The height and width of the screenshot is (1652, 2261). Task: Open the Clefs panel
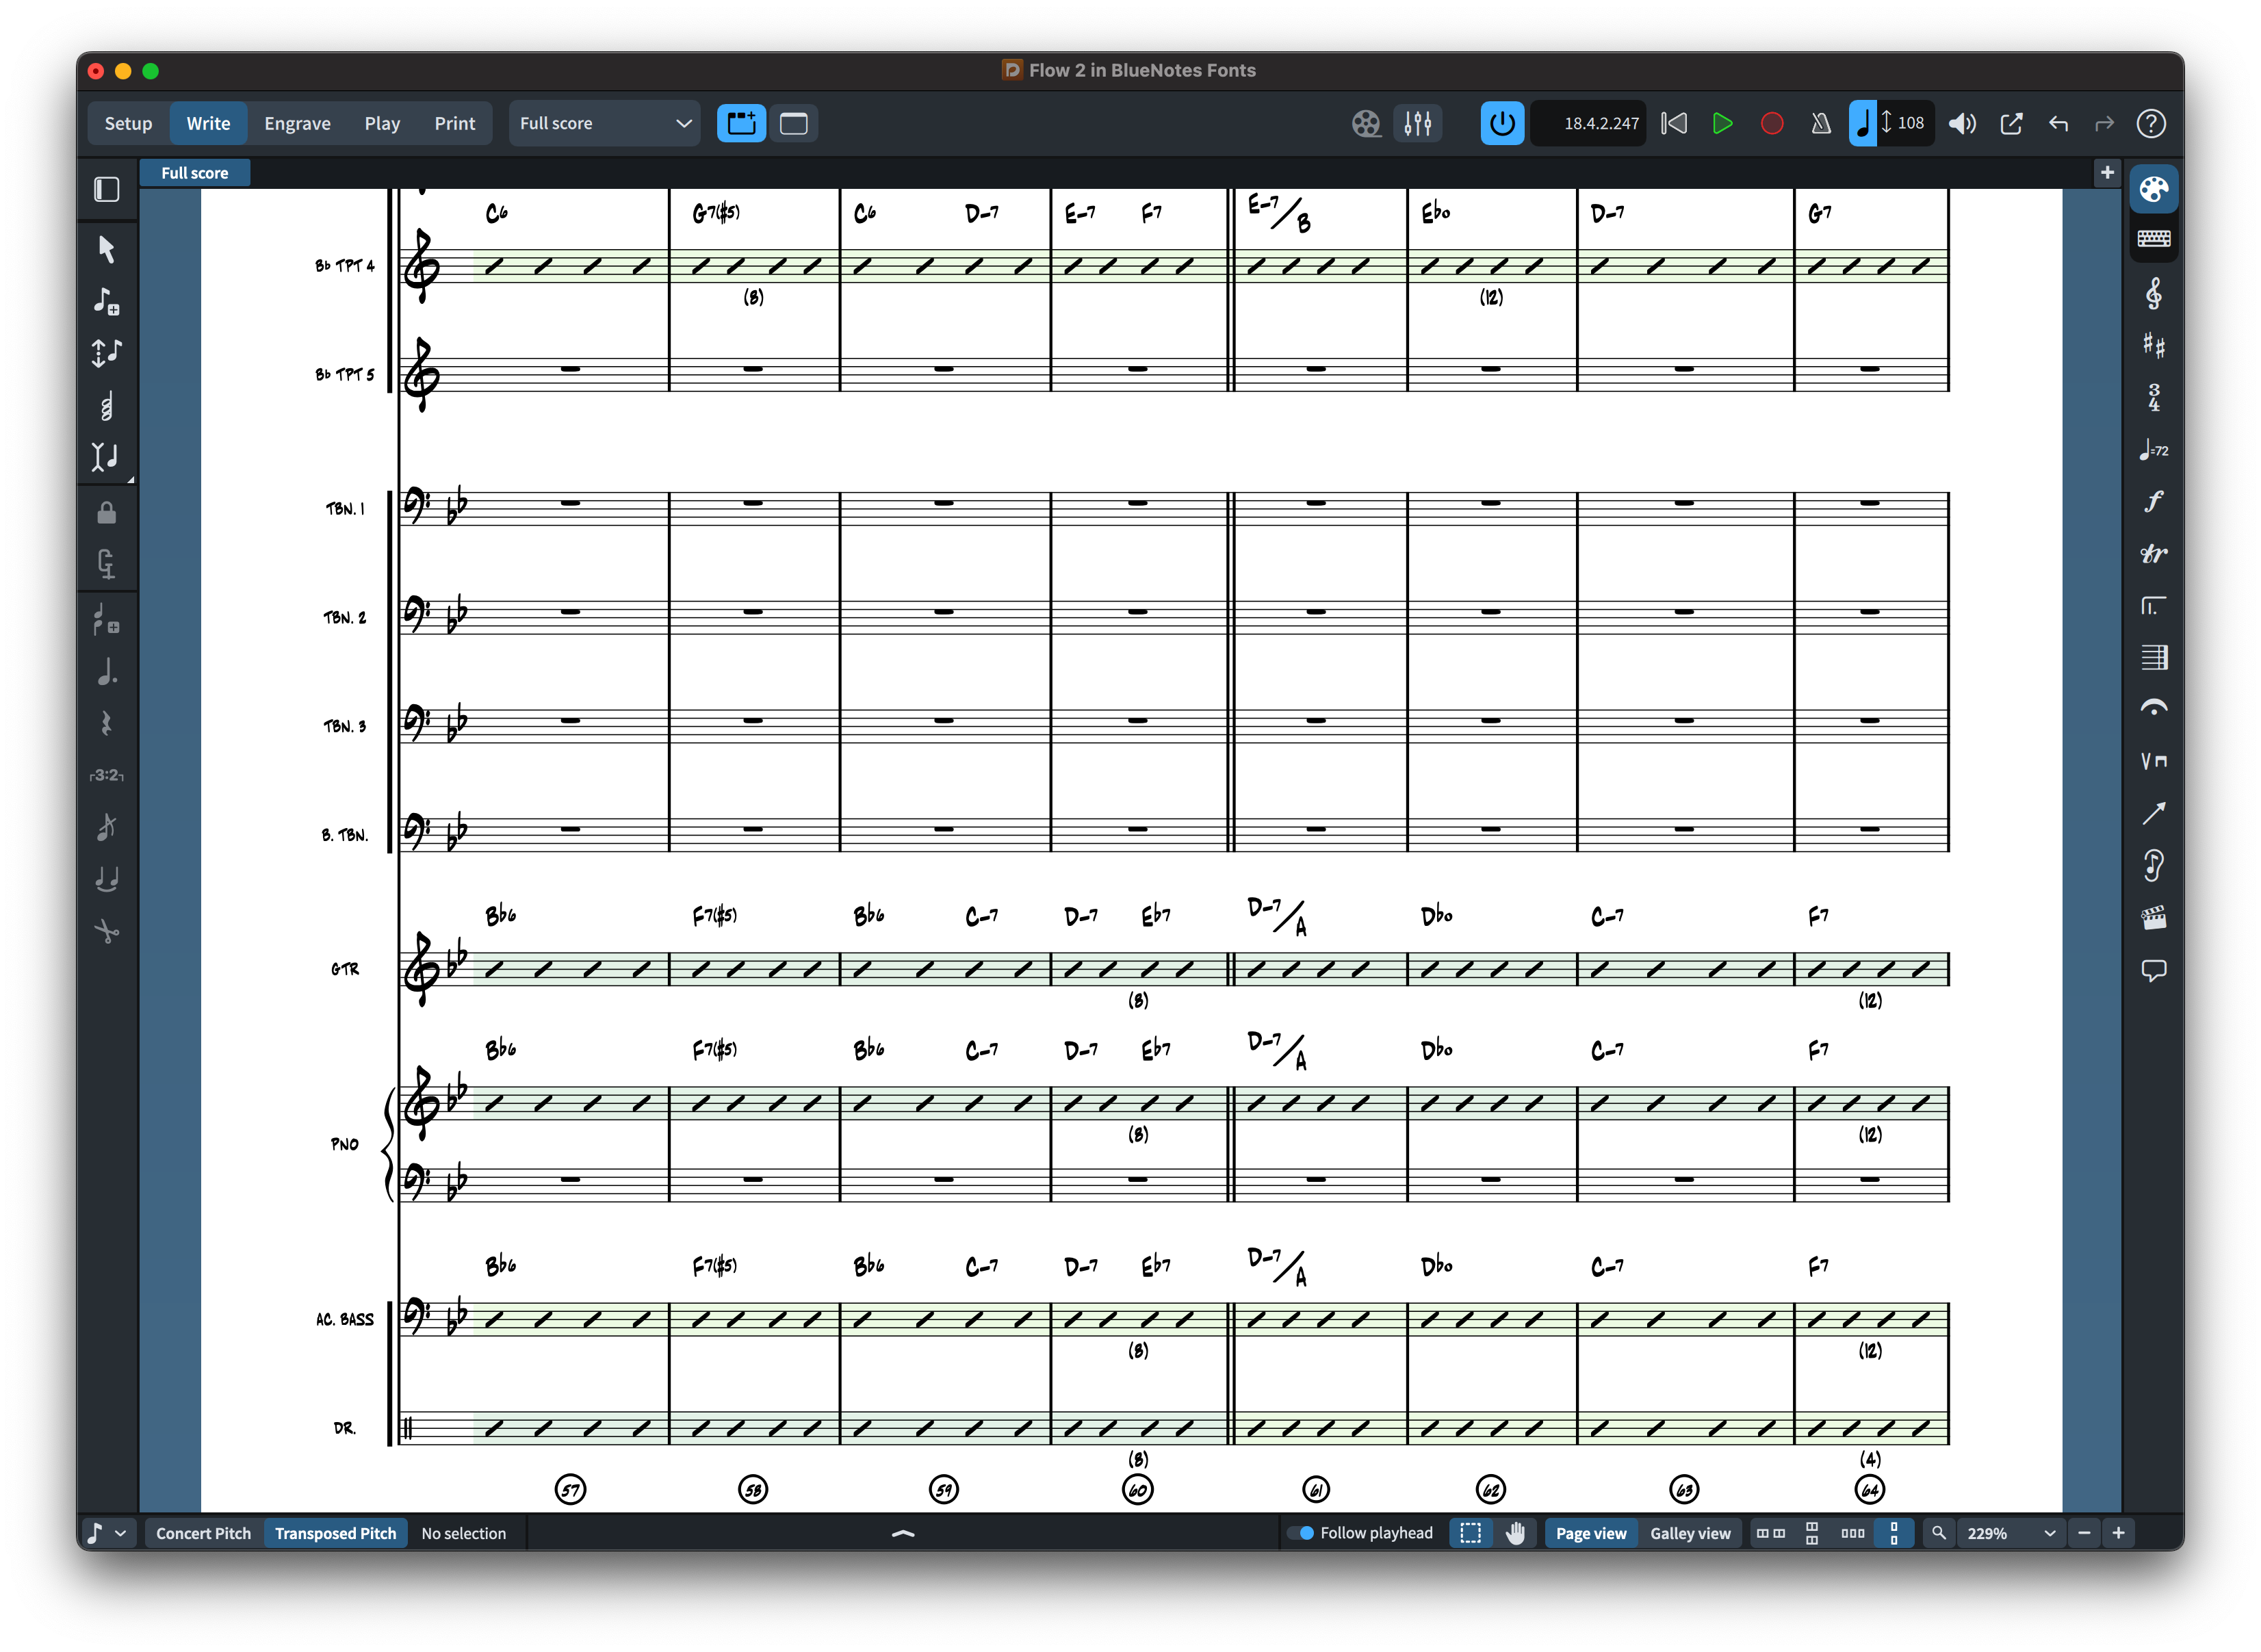coord(2153,294)
